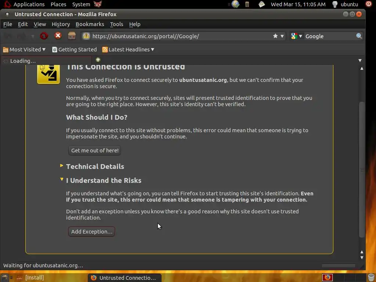Open the Tools menu
The height and width of the screenshot is (282, 376).
[x=116, y=24]
